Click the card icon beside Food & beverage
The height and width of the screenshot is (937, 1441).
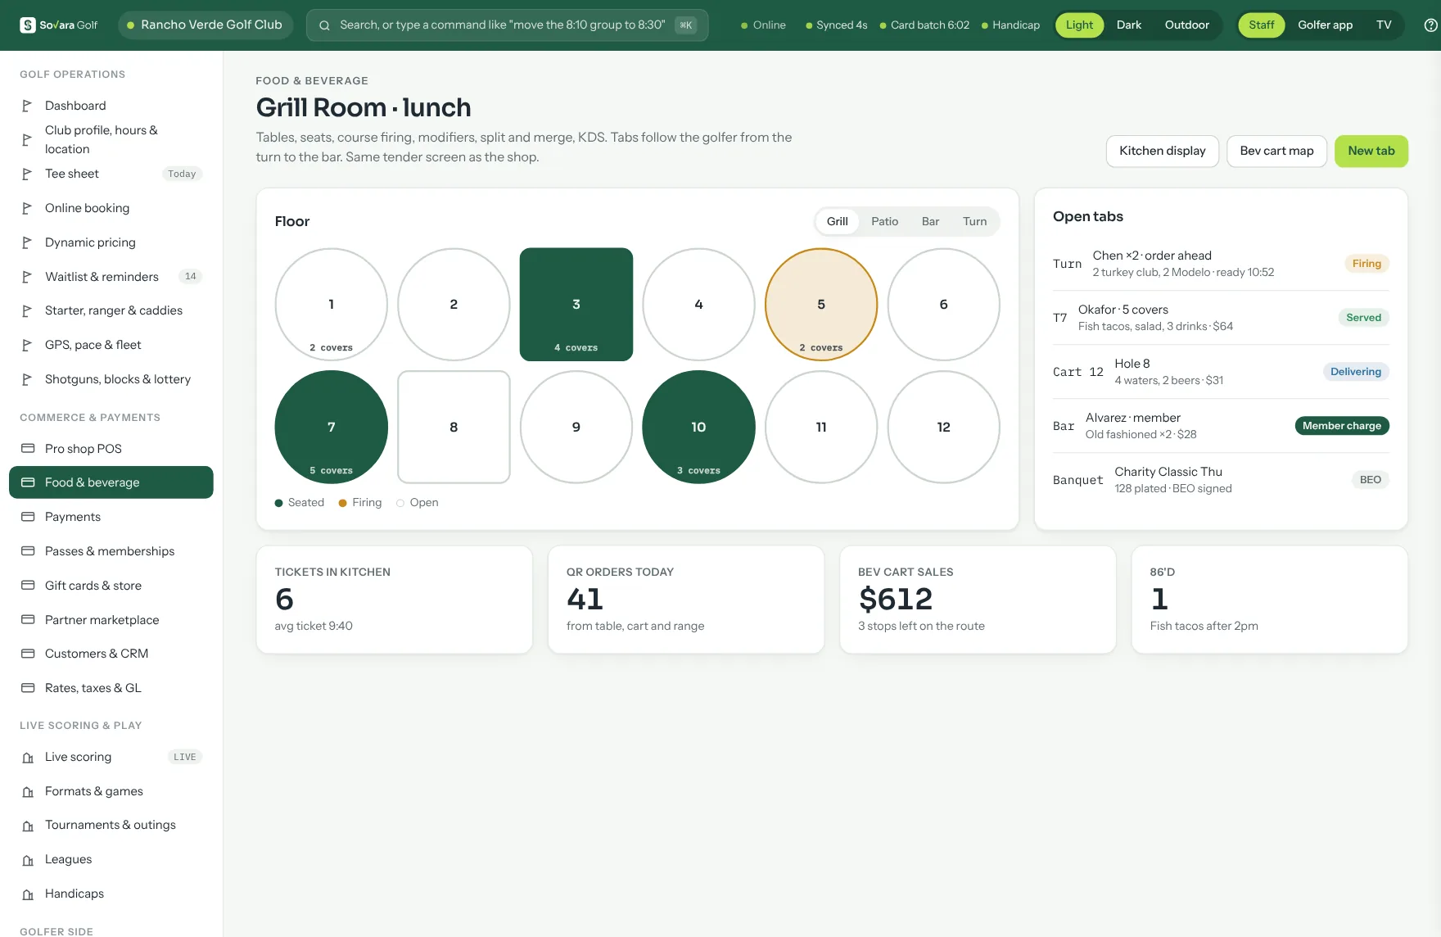coord(28,482)
